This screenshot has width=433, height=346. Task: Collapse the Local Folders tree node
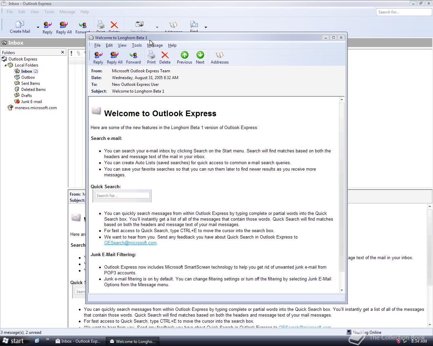5,65
